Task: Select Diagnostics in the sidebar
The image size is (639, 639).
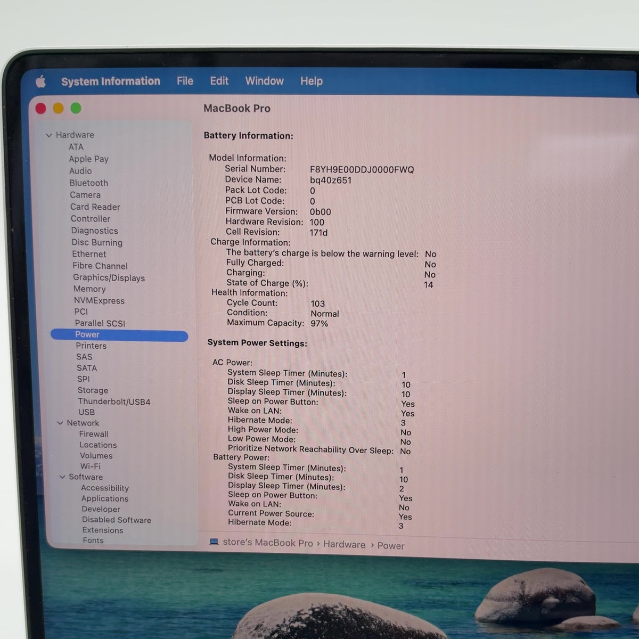Action: 94,231
